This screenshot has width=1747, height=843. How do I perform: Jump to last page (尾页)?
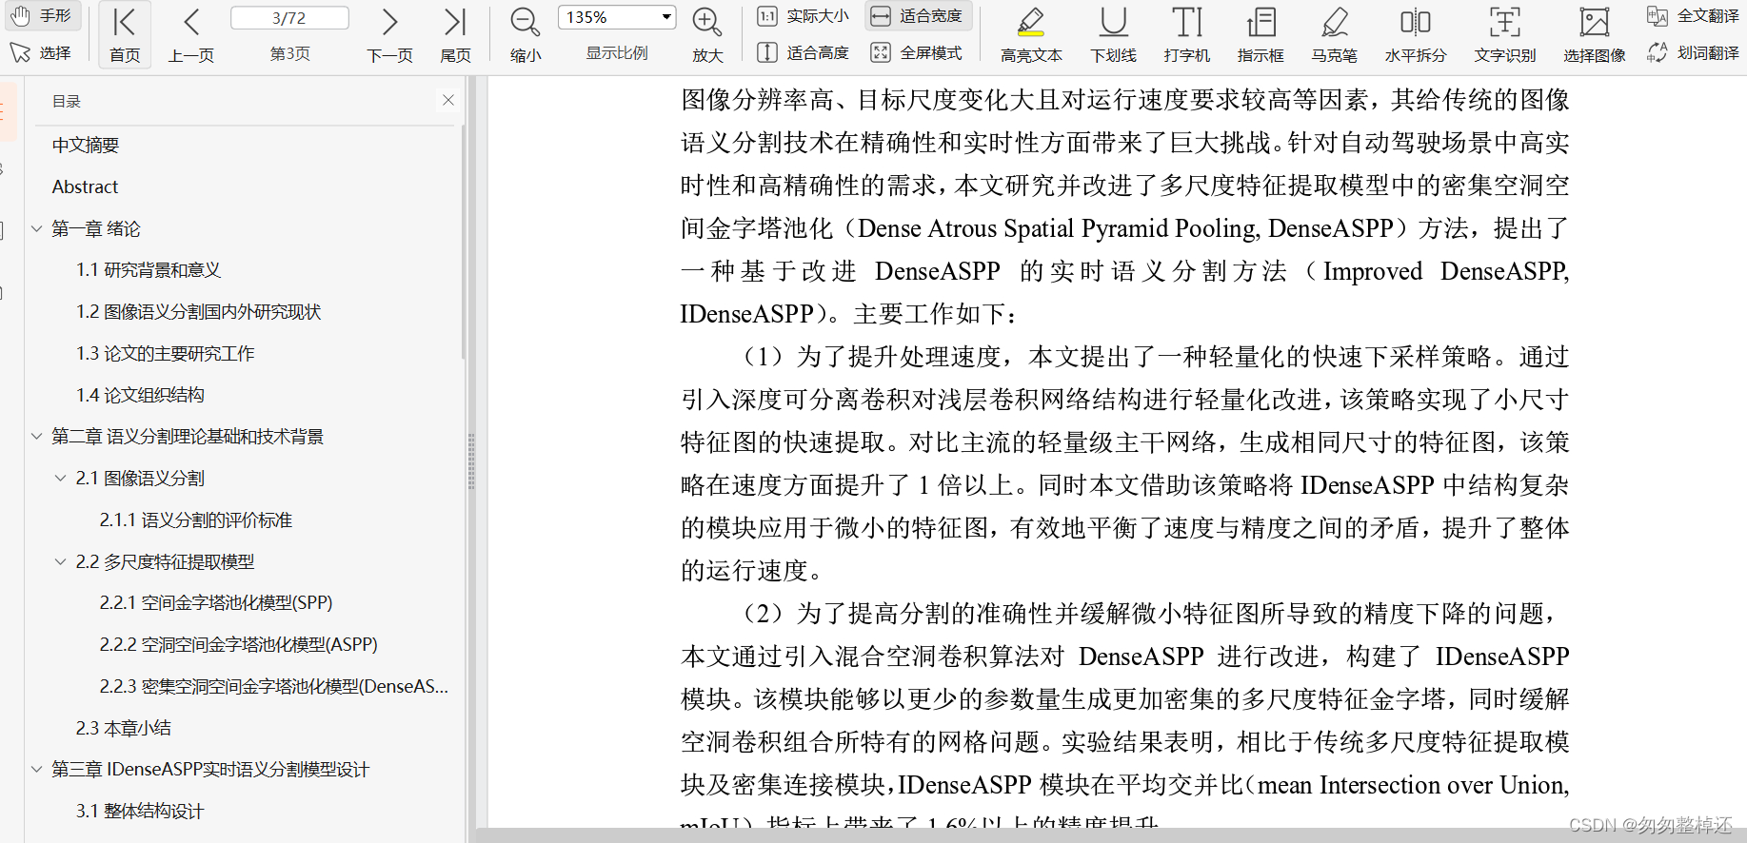(455, 35)
